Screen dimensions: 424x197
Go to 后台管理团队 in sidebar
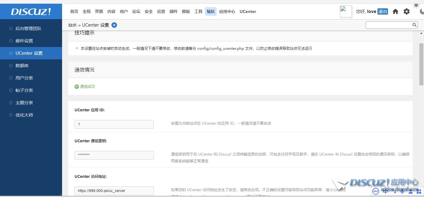(x=31, y=28)
